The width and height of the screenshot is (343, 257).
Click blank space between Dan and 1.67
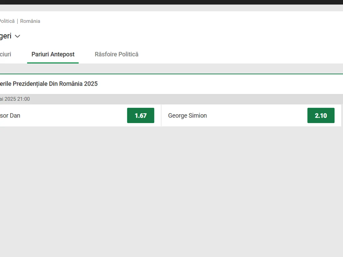[x=74, y=116]
